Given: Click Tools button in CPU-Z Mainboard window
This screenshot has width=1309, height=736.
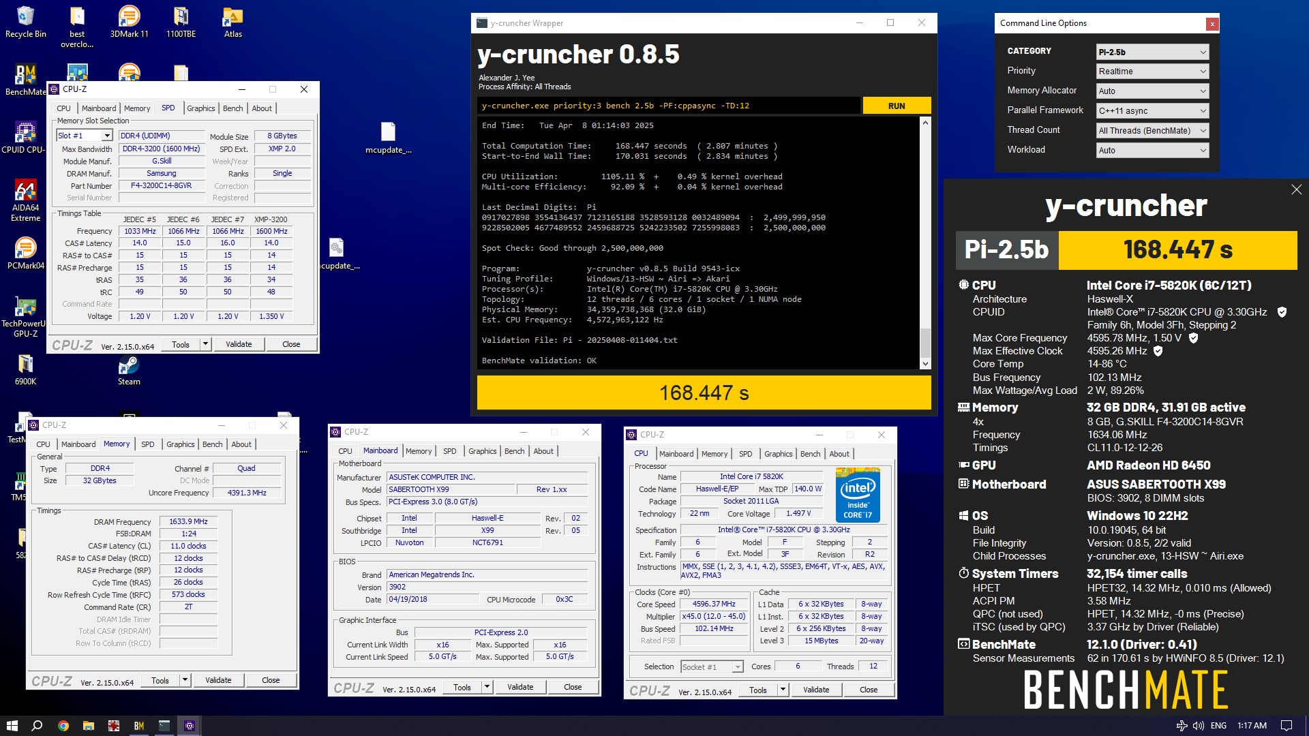Looking at the screenshot, I should [x=462, y=688].
